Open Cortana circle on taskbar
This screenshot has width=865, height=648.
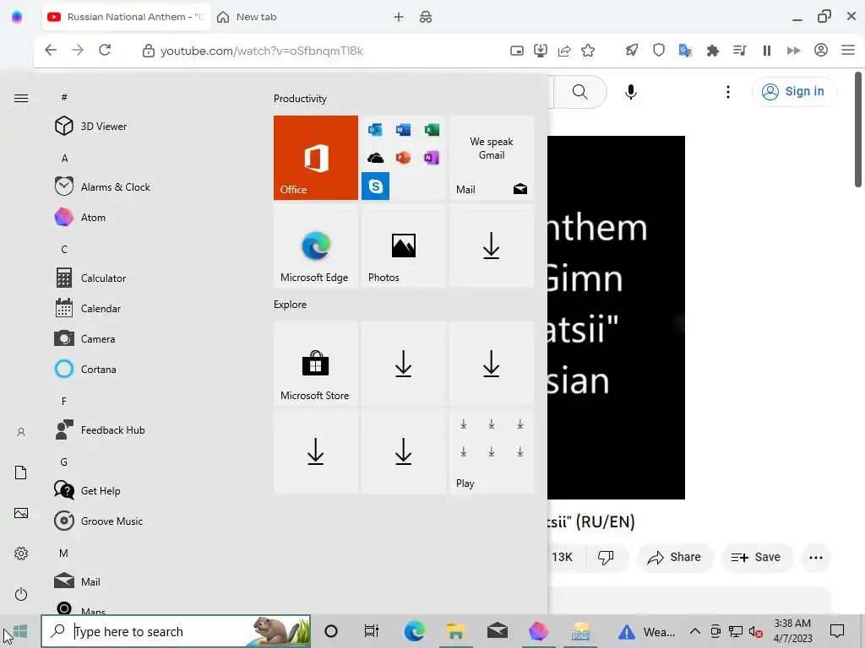[x=331, y=631]
